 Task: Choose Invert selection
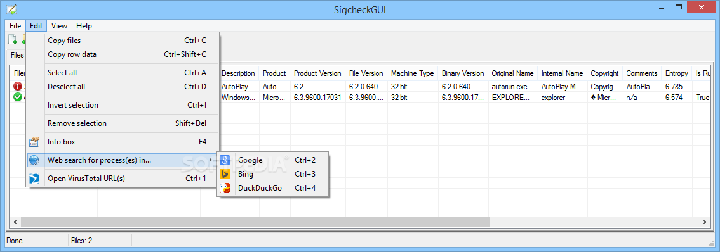123,105
